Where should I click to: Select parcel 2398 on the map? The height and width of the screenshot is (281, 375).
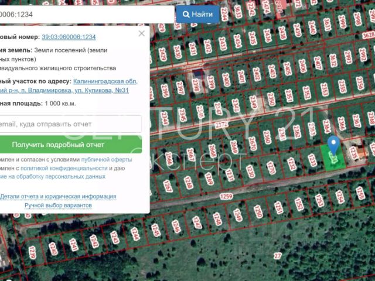click(x=196, y=85)
